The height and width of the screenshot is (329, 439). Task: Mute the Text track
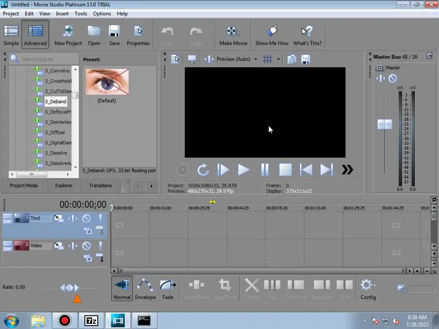(87, 218)
